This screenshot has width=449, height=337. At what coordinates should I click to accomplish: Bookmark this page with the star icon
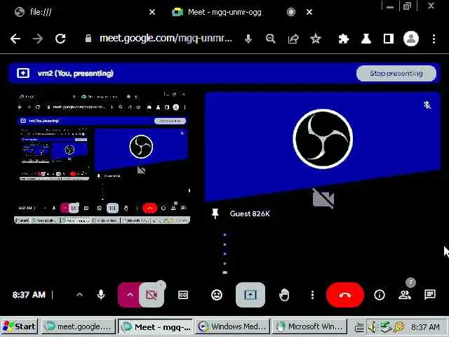pos(316,39)
